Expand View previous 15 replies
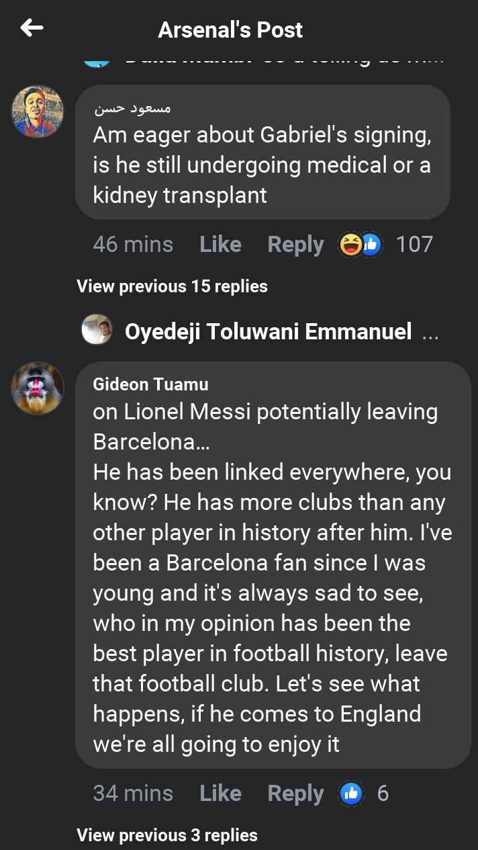Image resolution: width=478 pixels, height=850 pixels. click(172, 286)
